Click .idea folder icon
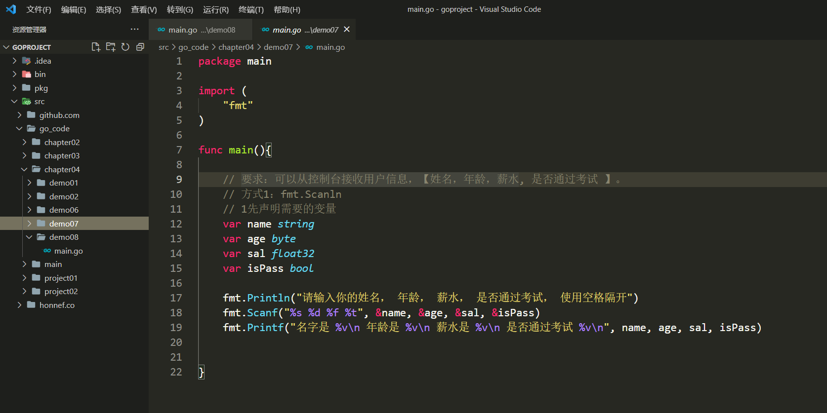Viewport: 827px width, 413px height. pyautogui.click(x=27, y=61)
